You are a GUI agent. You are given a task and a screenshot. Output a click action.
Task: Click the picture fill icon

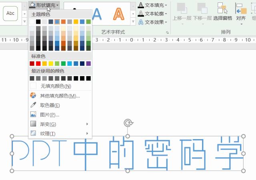pos(33,114)
